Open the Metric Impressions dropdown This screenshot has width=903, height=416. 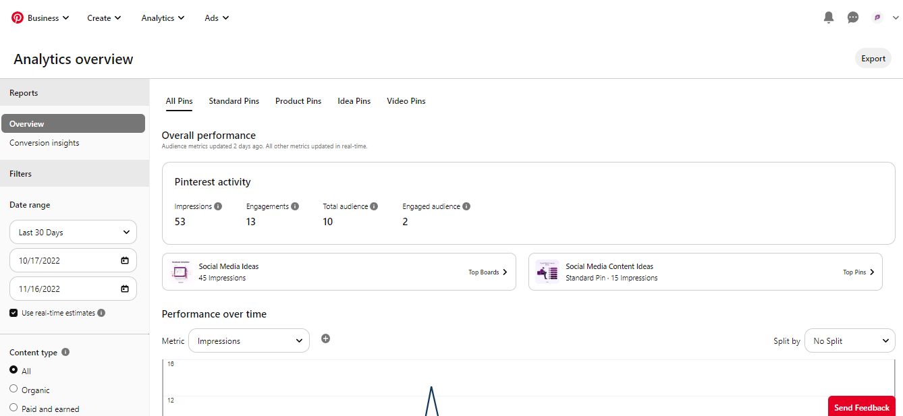point(249,340)
